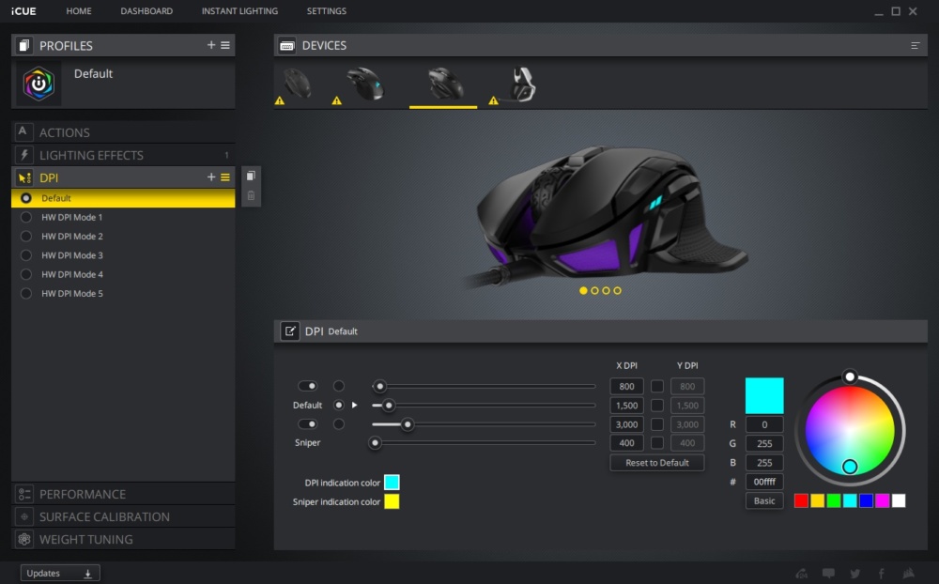
Task: Check the separate Y DPI box for 800
Action: click(657, 386)
